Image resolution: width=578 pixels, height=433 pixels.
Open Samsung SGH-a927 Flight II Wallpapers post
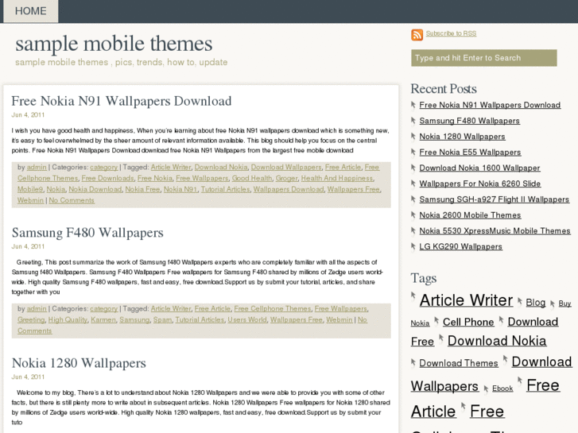click(494, 199)
